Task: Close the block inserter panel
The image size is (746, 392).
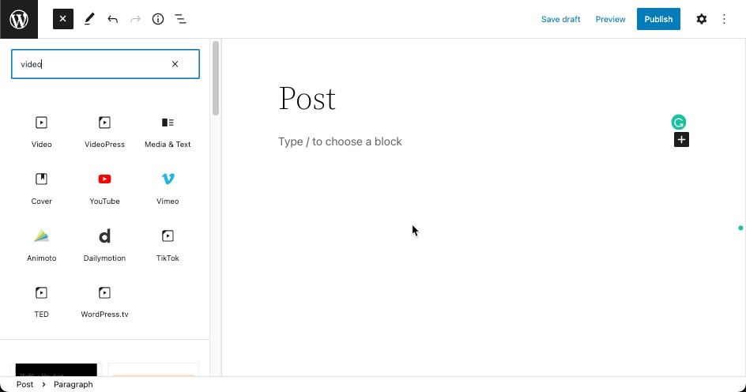Action: [63, 19]
